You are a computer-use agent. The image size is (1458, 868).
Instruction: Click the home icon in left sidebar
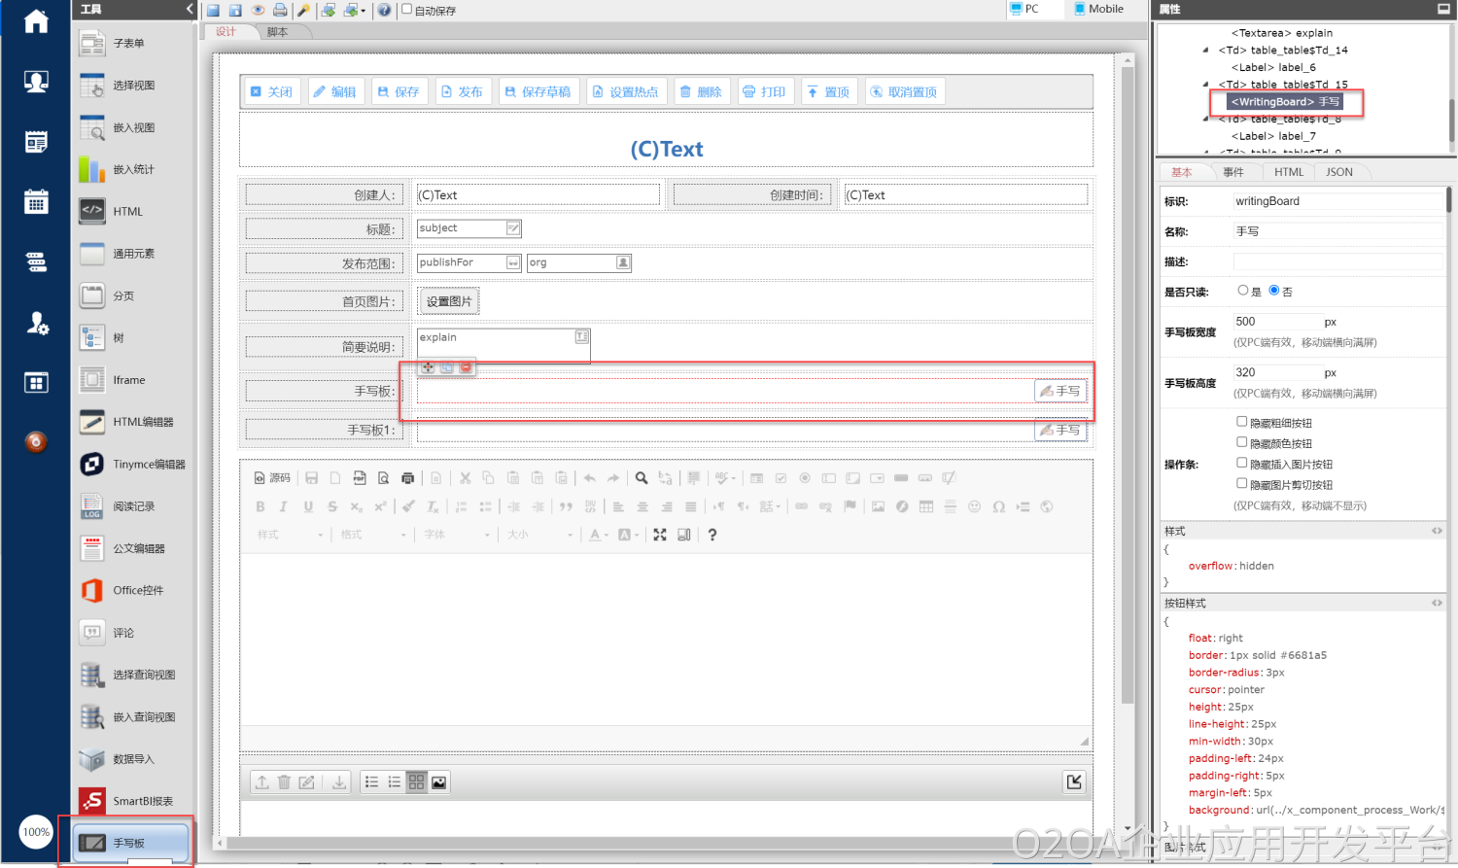[x=36, y=21]
